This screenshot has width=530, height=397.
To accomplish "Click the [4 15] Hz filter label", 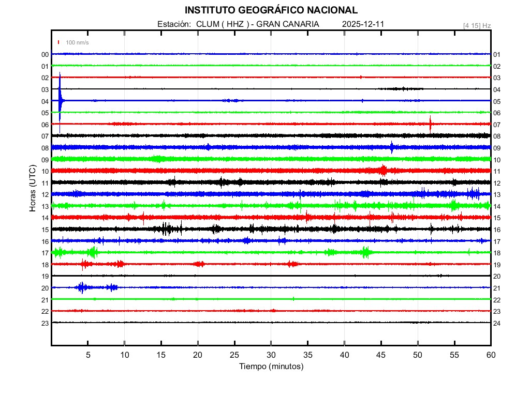I will (477, 25).
